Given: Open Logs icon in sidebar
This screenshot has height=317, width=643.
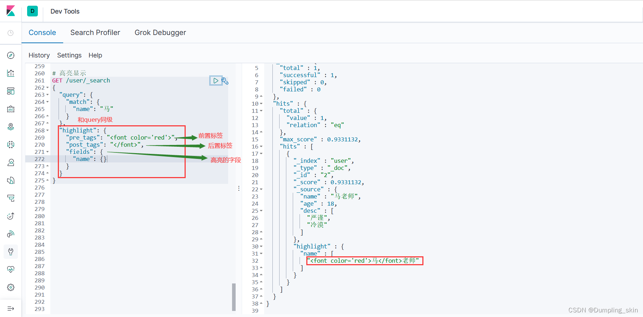Looking at the screenshot, I should [x=11, y=180].
